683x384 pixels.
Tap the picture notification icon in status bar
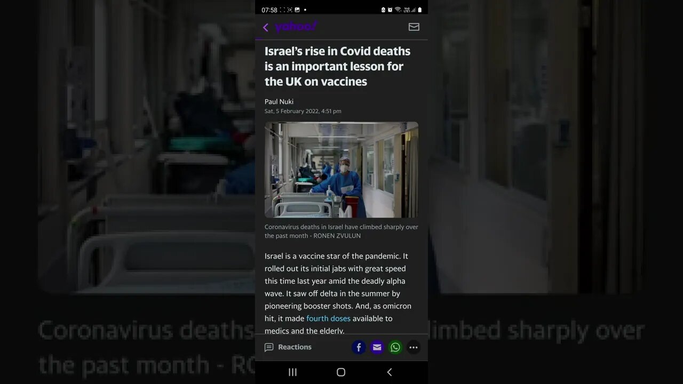(297, 10)
